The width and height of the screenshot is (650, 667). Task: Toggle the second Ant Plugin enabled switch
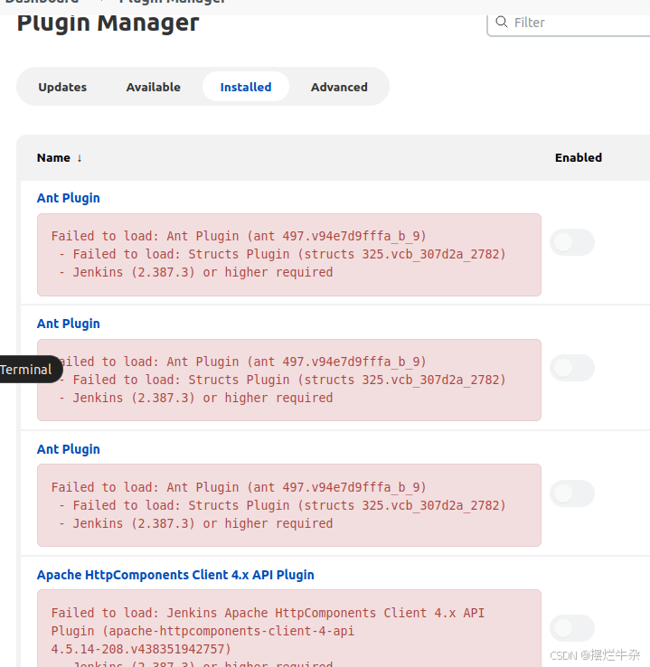572,368
